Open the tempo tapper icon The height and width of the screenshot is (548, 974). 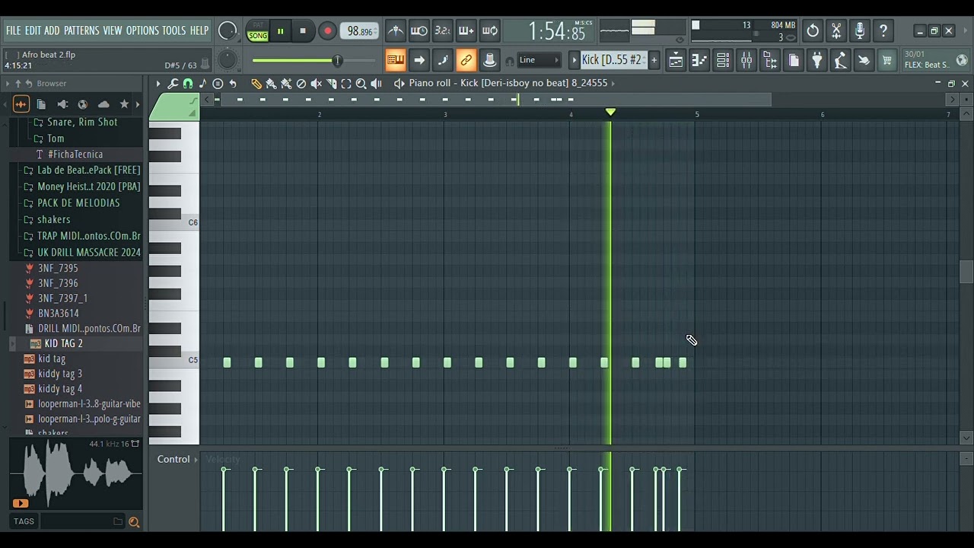pos(840,60)
